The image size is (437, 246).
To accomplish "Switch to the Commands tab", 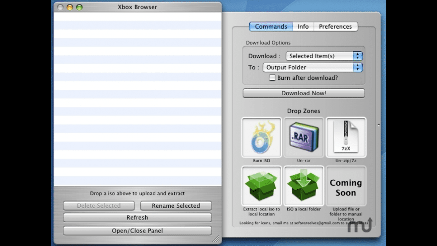I will pyautogui.click(x=271, y=27).
